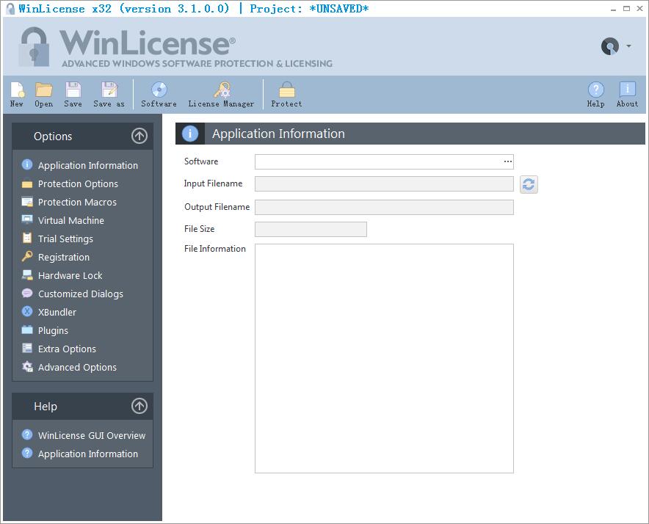This screenshot has height=524, width=649.
Task: Click the Extra Options list icon
Action: [27, 348]
